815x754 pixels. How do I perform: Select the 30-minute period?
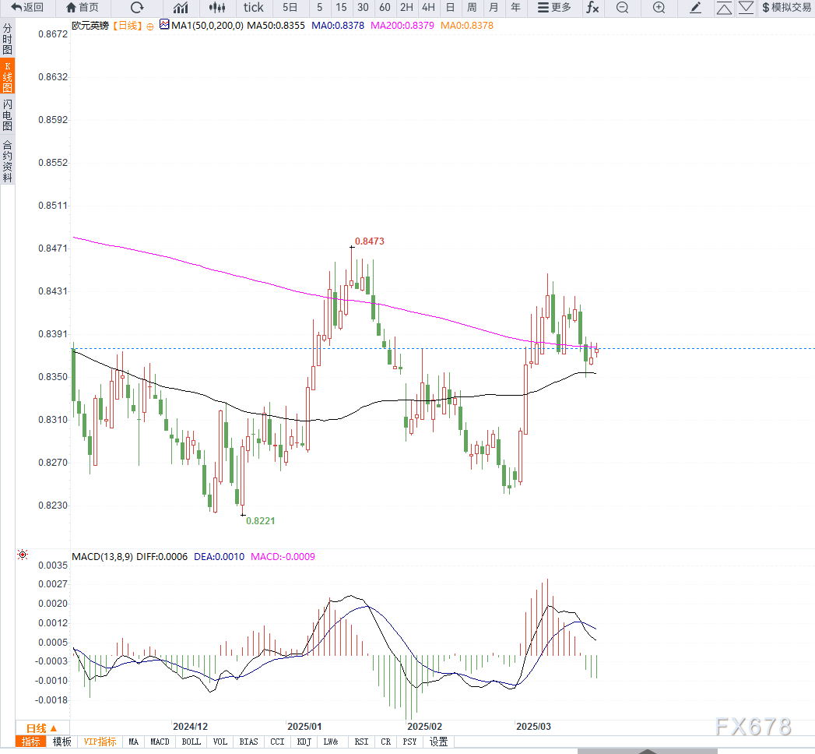coord(363,7)
